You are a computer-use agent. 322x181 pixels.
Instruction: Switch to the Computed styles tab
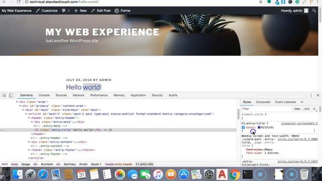click(263, 102)
